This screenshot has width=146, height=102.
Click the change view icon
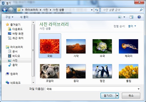pyautogui.click(x=120, y=17)
